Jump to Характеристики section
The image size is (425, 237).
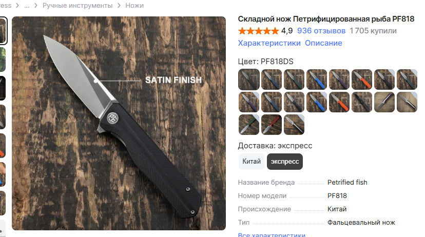click(x=269, y=43)
